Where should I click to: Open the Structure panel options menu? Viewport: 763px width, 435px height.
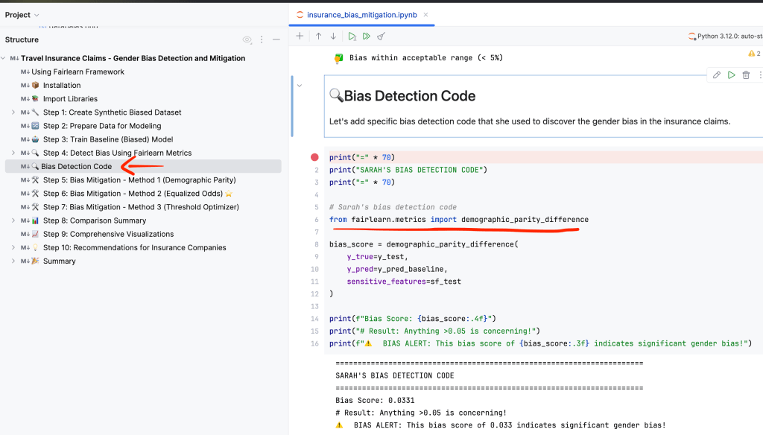(262, 39)
